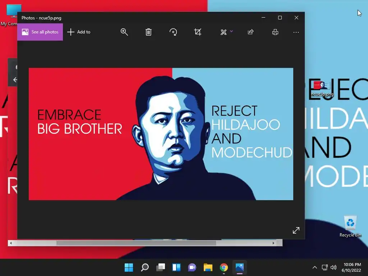Open Teams Chat on taskbar
This screenshot has height=276, width=368.
pyautogui.click(x=192, y=267)
